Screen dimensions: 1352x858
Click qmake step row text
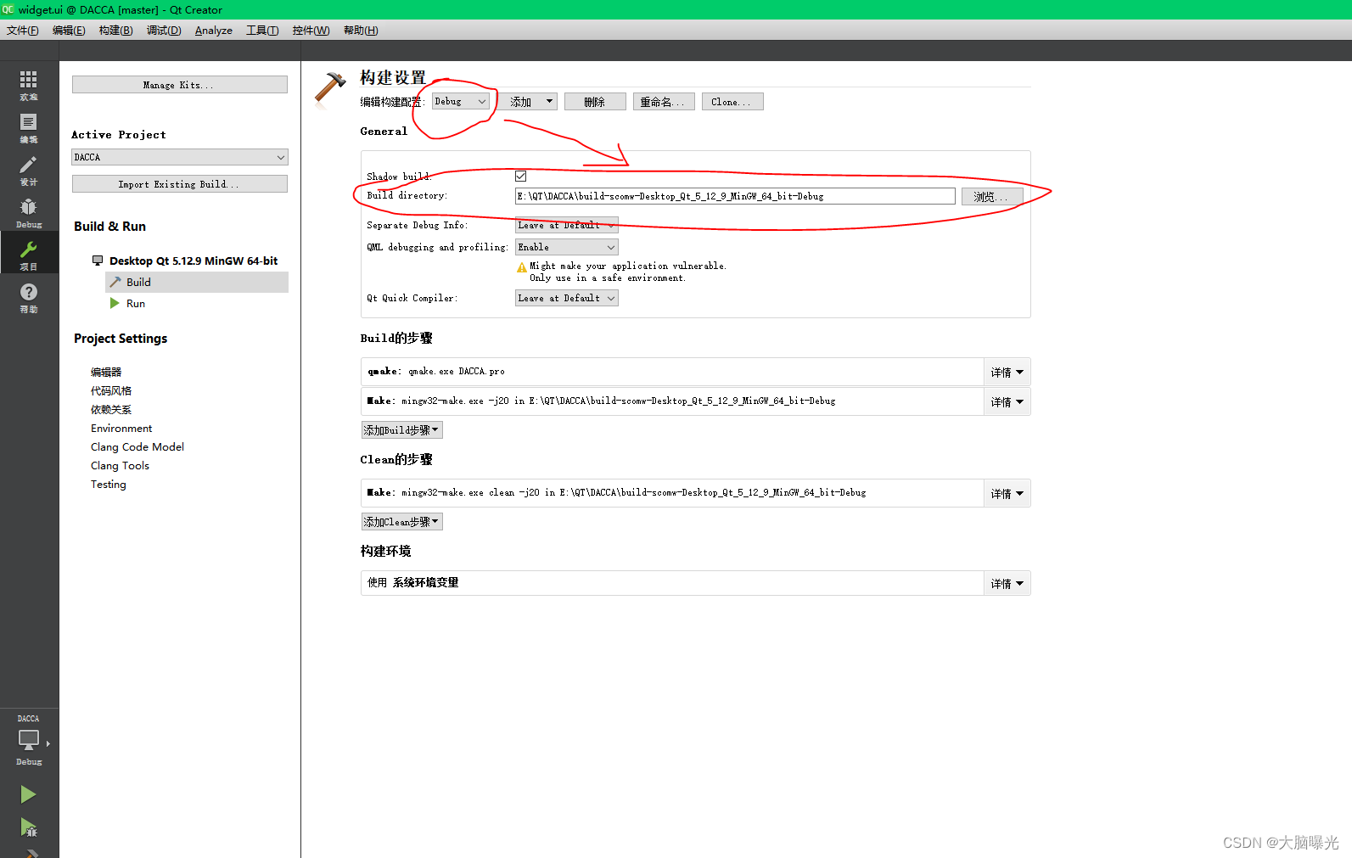click(x=435, y=372)
